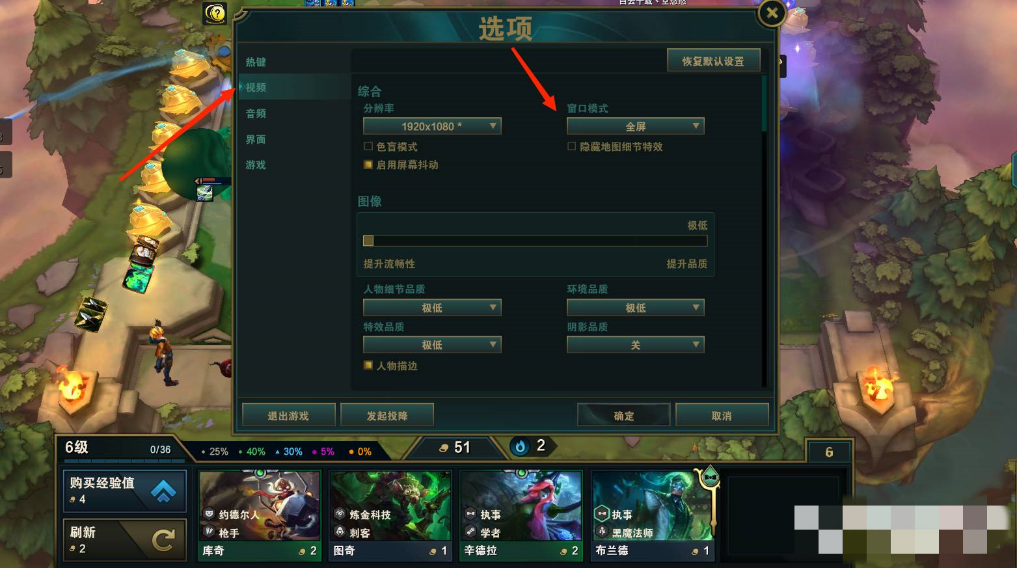1017x568 pixels.
Task: Click the 图像 quality slider handle
Action: 368,241
